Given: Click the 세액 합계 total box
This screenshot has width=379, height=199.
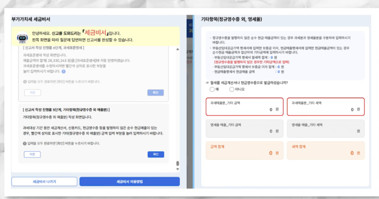Looking at the screenshot, I should click(326, 150).
